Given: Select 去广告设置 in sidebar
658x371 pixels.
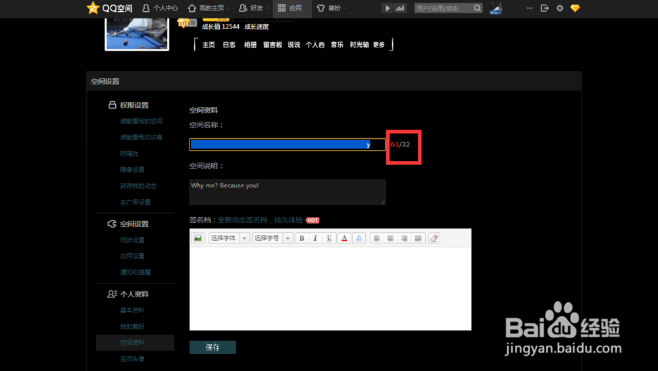Looking at the screenshot, I should [135, 202].
